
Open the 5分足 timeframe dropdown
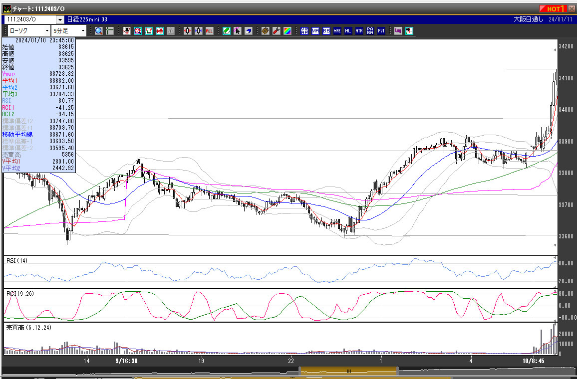tap(83, 31)
